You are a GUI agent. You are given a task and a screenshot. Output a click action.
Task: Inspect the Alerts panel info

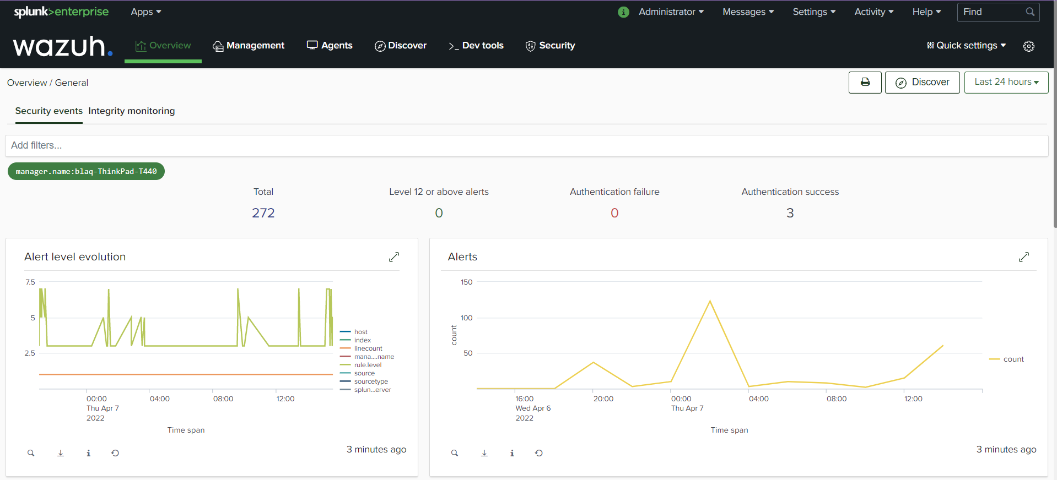[512, 453]
